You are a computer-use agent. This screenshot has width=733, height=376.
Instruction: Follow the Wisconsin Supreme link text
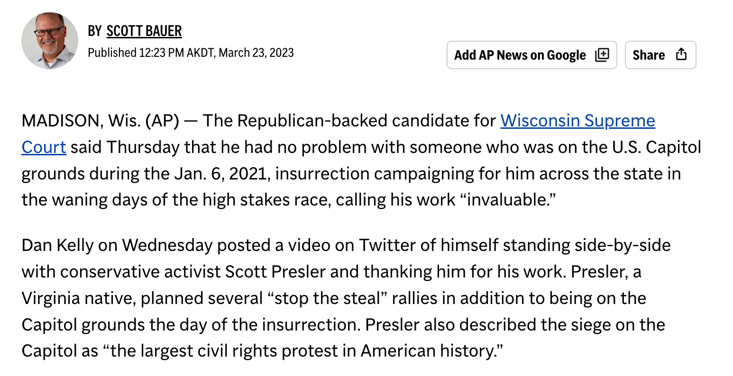(577, 121)
